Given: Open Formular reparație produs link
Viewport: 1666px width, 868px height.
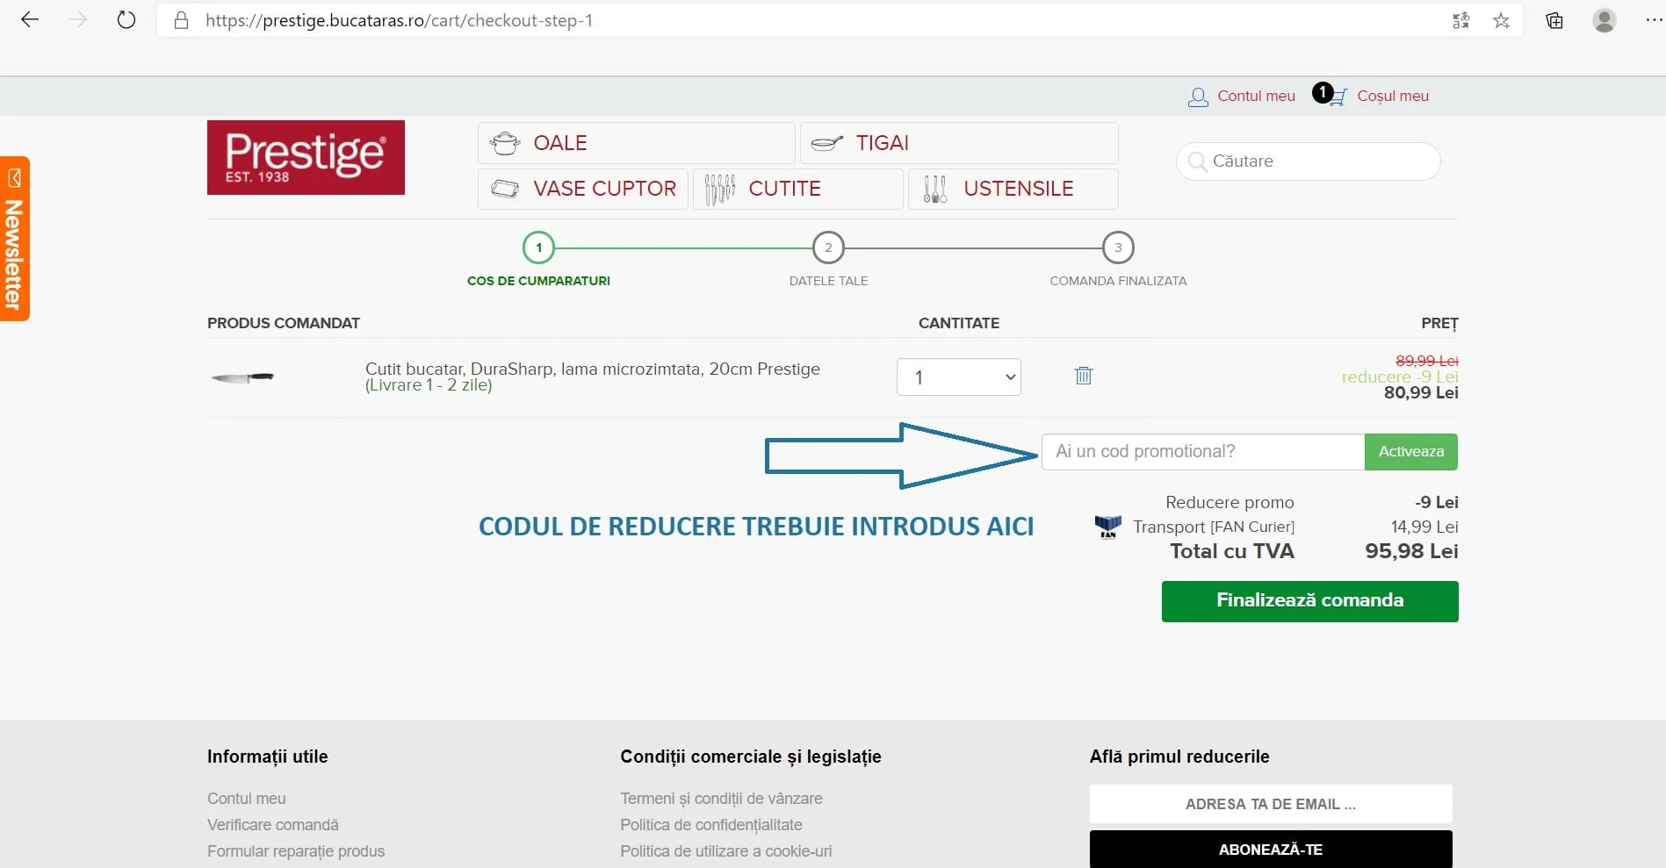Looking at the screenshot, I should pyautogui.click(x=296, y=851).
